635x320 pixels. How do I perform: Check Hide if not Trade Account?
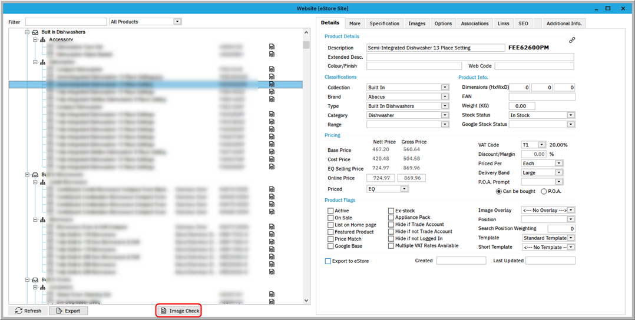[x=391, y=231]
